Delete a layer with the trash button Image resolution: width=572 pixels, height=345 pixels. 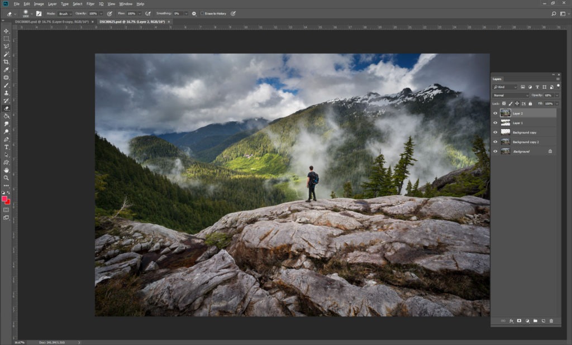[x=552, y=321]
